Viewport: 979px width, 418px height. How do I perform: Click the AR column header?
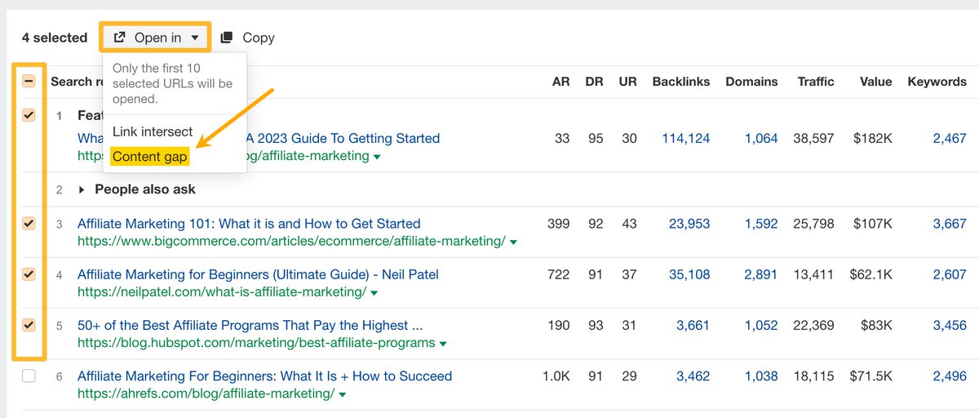point(560,82)
